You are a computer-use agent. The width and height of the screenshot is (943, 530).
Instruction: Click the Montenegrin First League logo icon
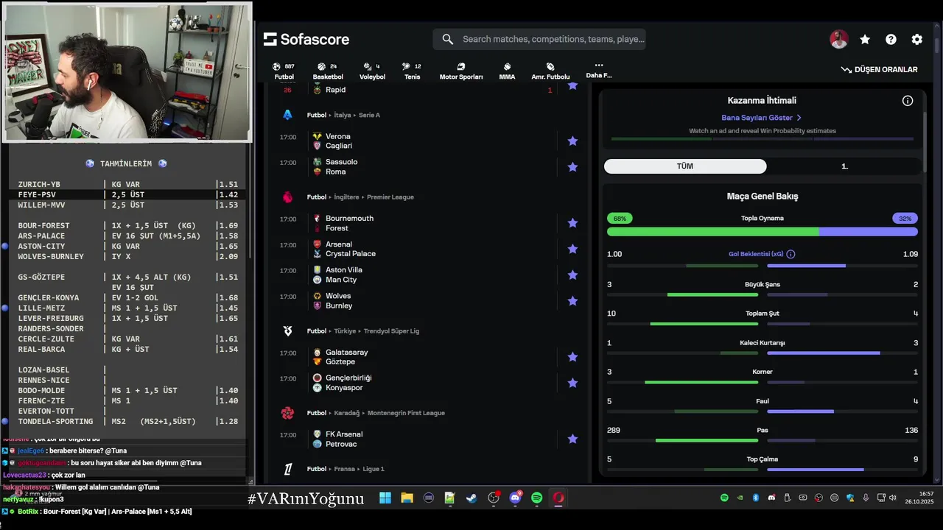(x=288, y=413)
